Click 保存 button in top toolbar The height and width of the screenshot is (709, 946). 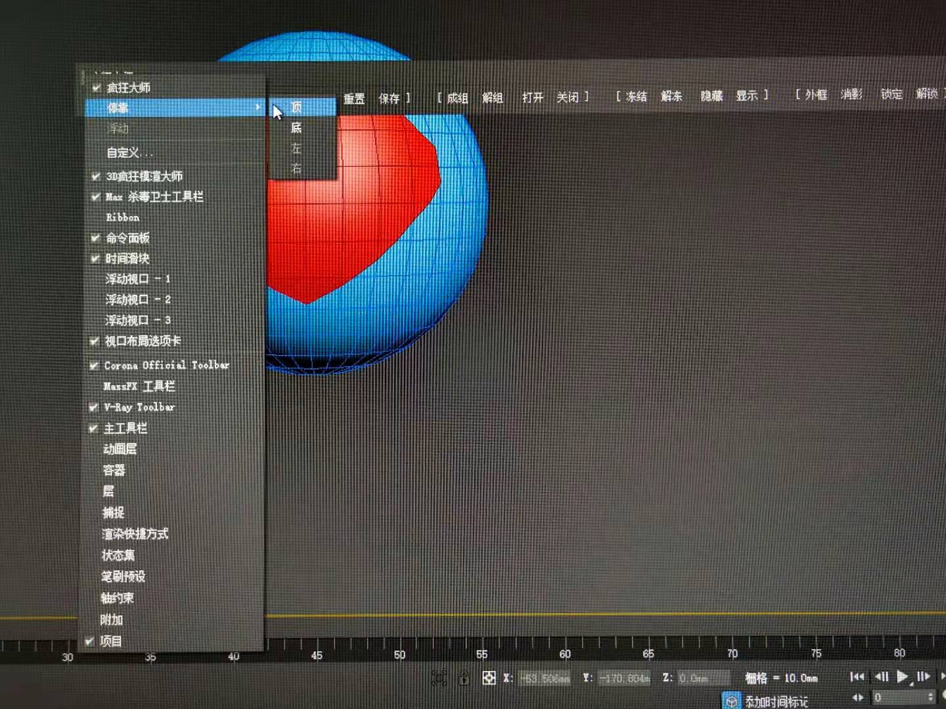coord(389,98)
